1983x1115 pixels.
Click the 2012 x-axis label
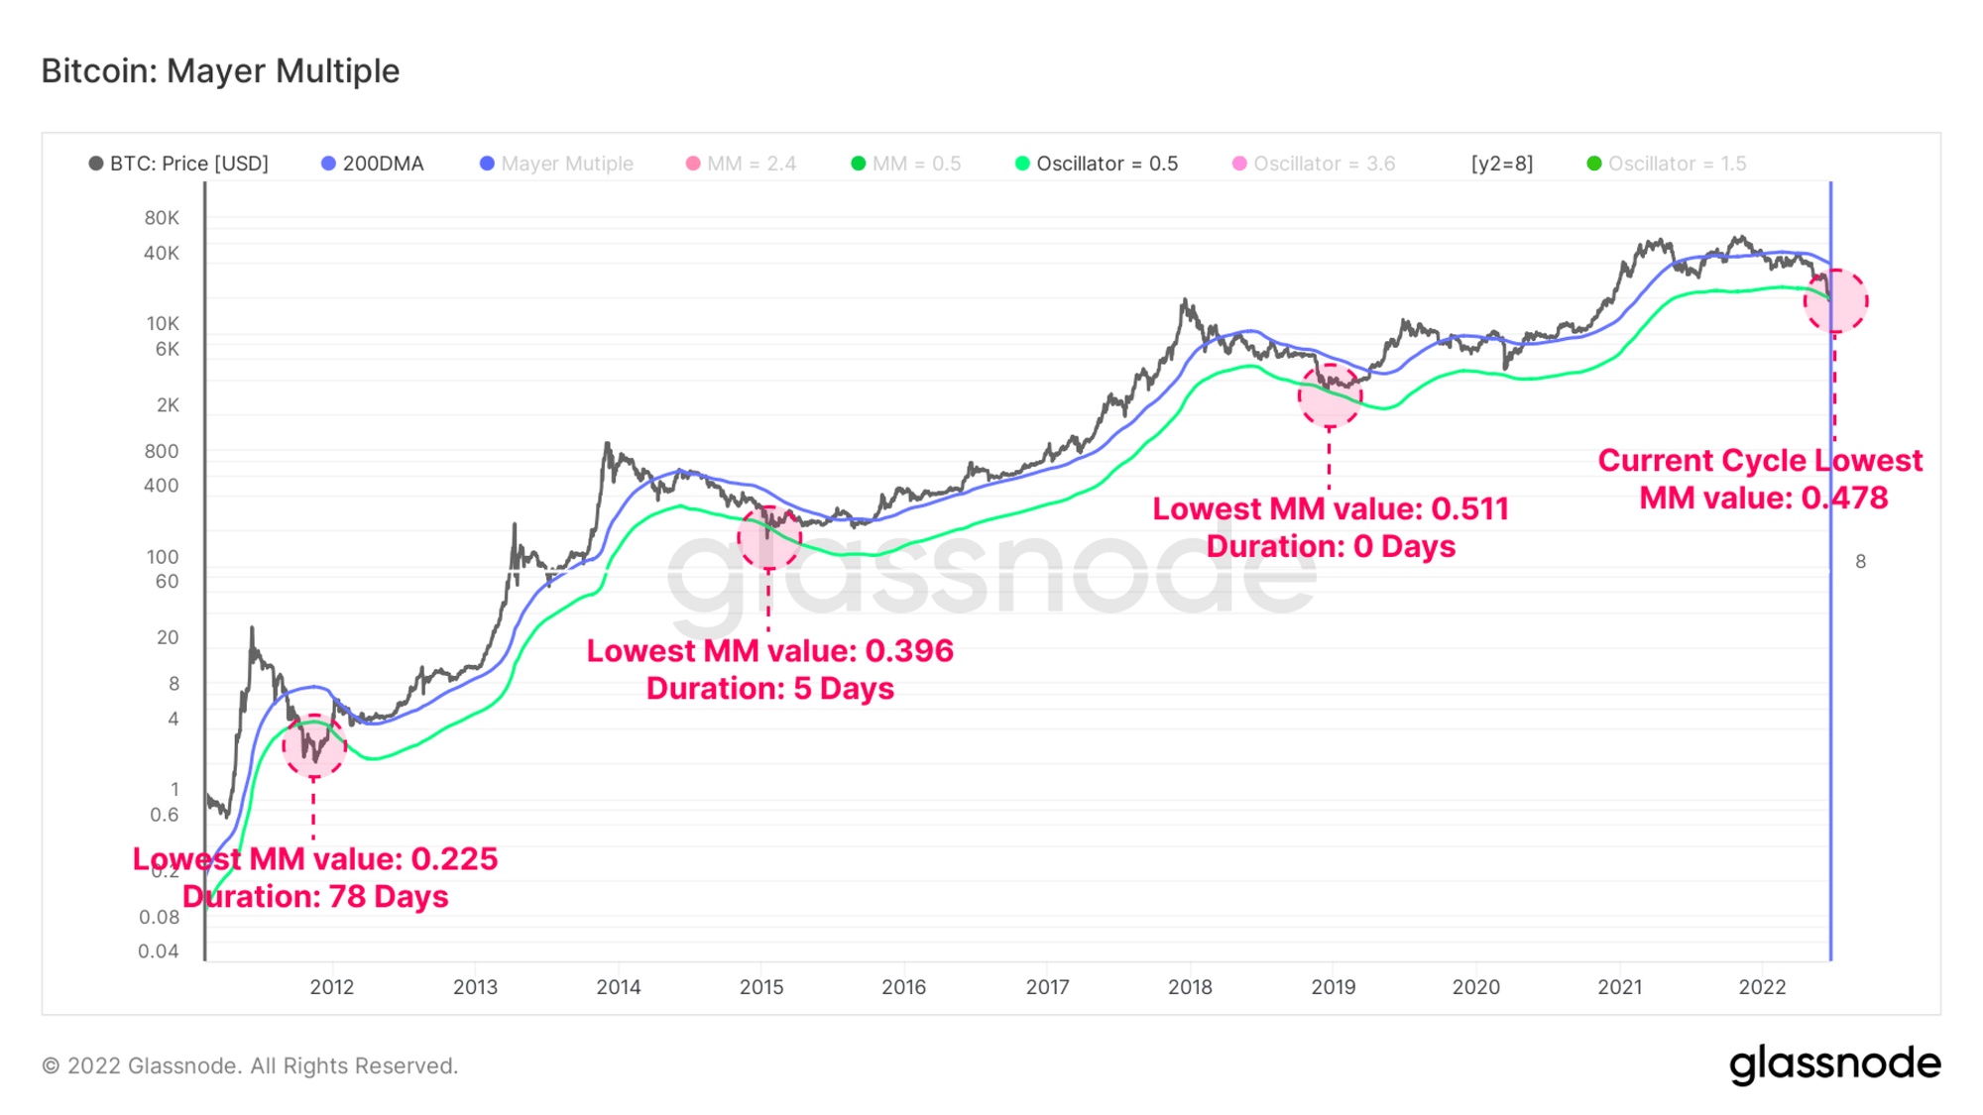tap(332, 987)
